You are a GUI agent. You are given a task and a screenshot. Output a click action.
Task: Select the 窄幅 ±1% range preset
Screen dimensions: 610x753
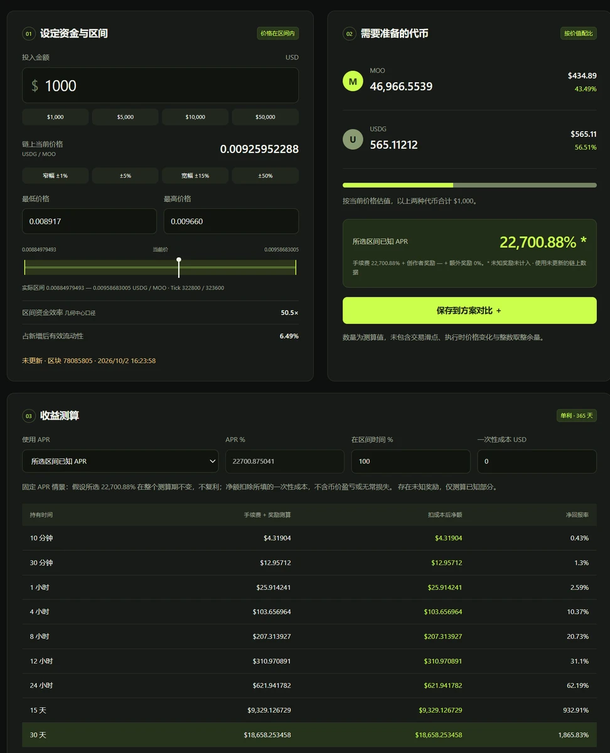(x=55, y=176)
